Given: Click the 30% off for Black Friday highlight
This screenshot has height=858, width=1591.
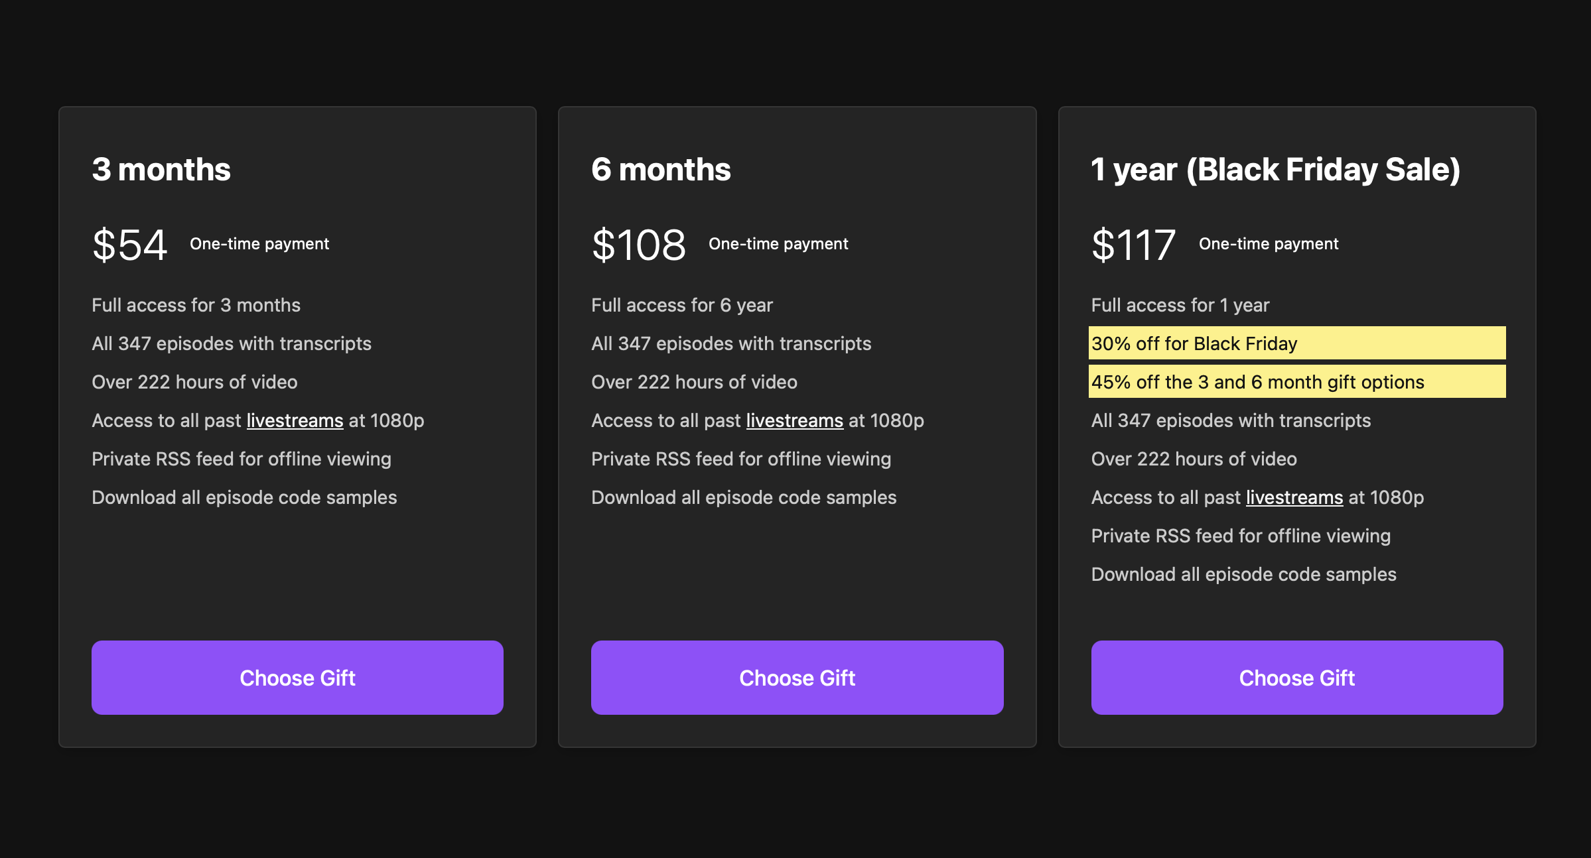Looking at the screenshot, I should point(1194,343).
